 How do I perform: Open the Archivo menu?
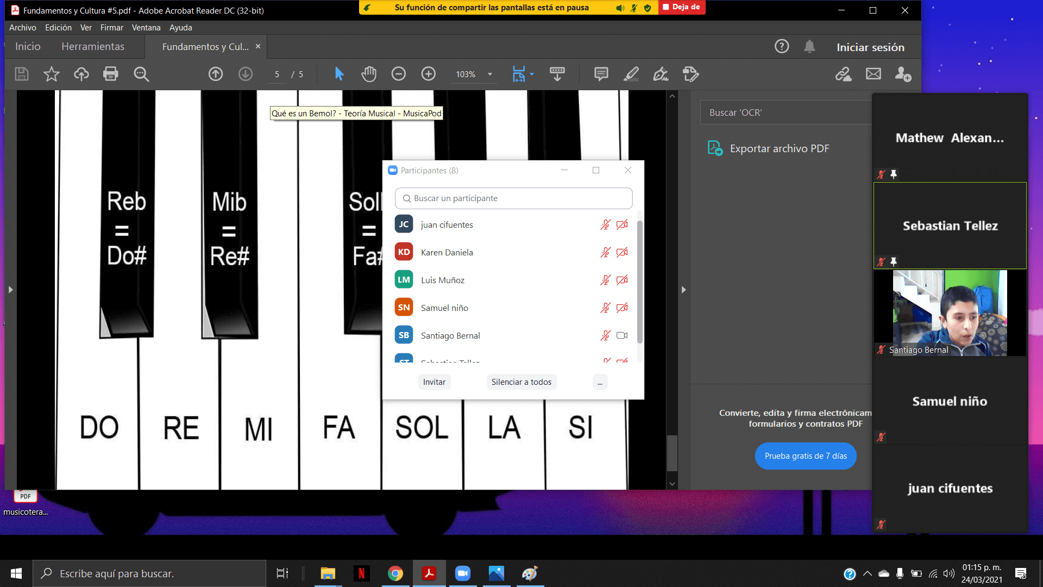pyautogui.click(x=23, y=28)
